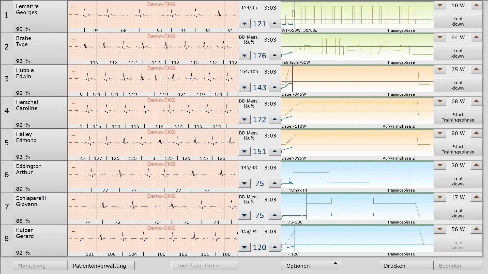Raise heart rate target 120 for Kuiper
The width and height of the screenshot is (488, 274).
coord(274,247)
